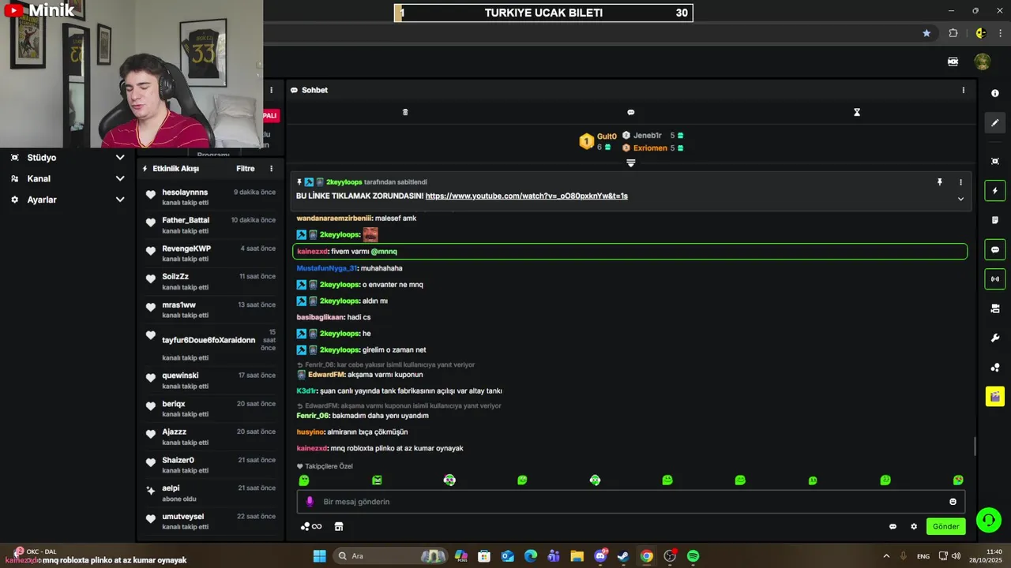The height and width of the screenshot is (568, 1011).
Task: Bookmark page with the star icon
Action: (926, 33)
